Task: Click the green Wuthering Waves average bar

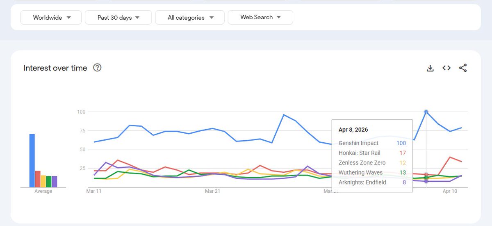Action: (49, 181)
